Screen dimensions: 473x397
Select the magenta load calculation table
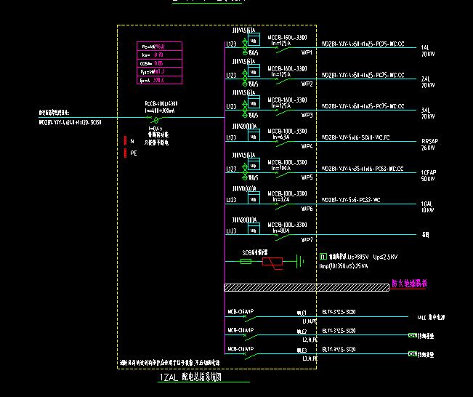coord(159,64)
